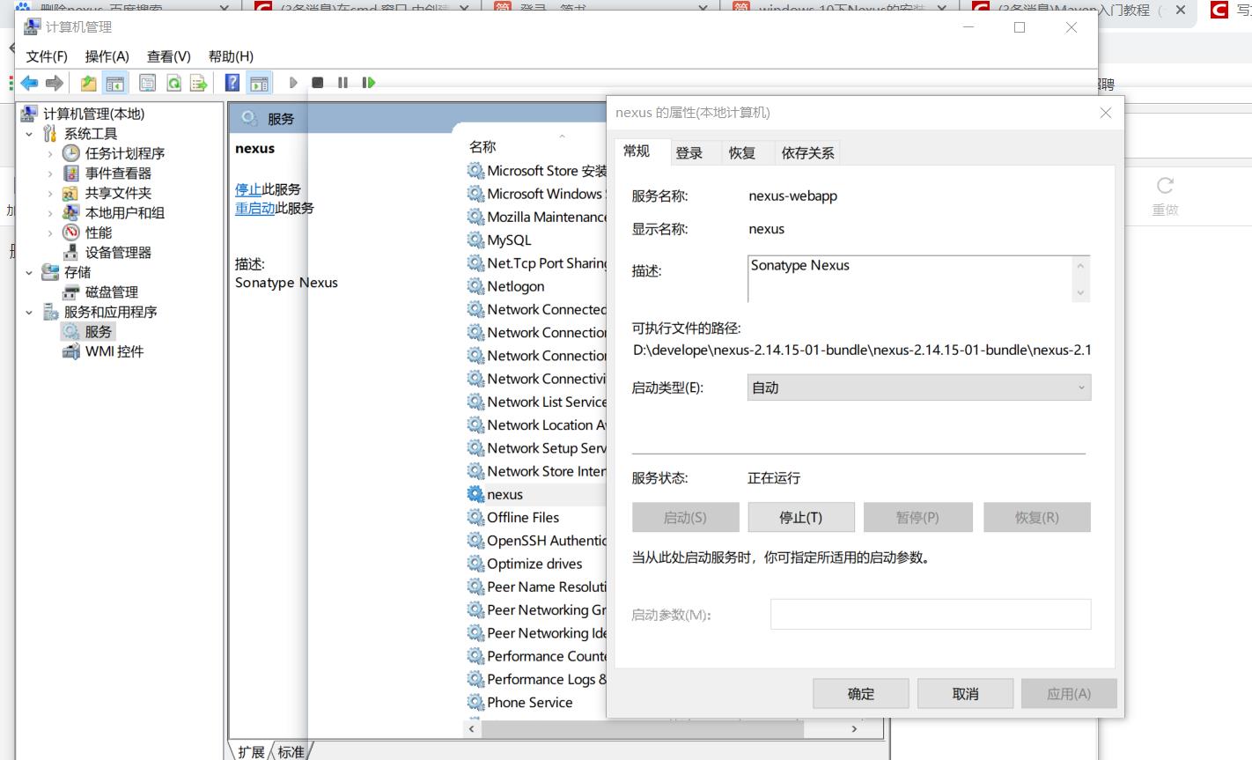The image size is (1252, 760).
Task: Expand the 事件查看器 node
Action: [x=50, y=173]
